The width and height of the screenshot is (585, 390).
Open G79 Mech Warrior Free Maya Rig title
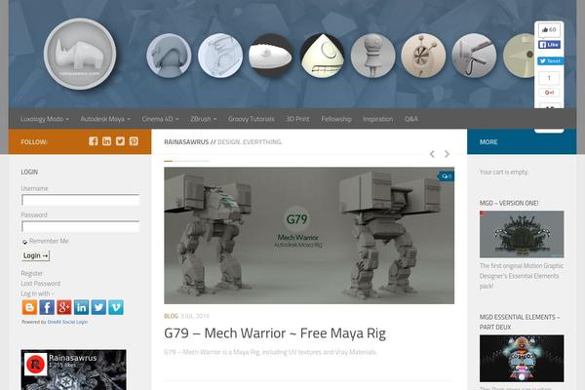coord(275,332)
